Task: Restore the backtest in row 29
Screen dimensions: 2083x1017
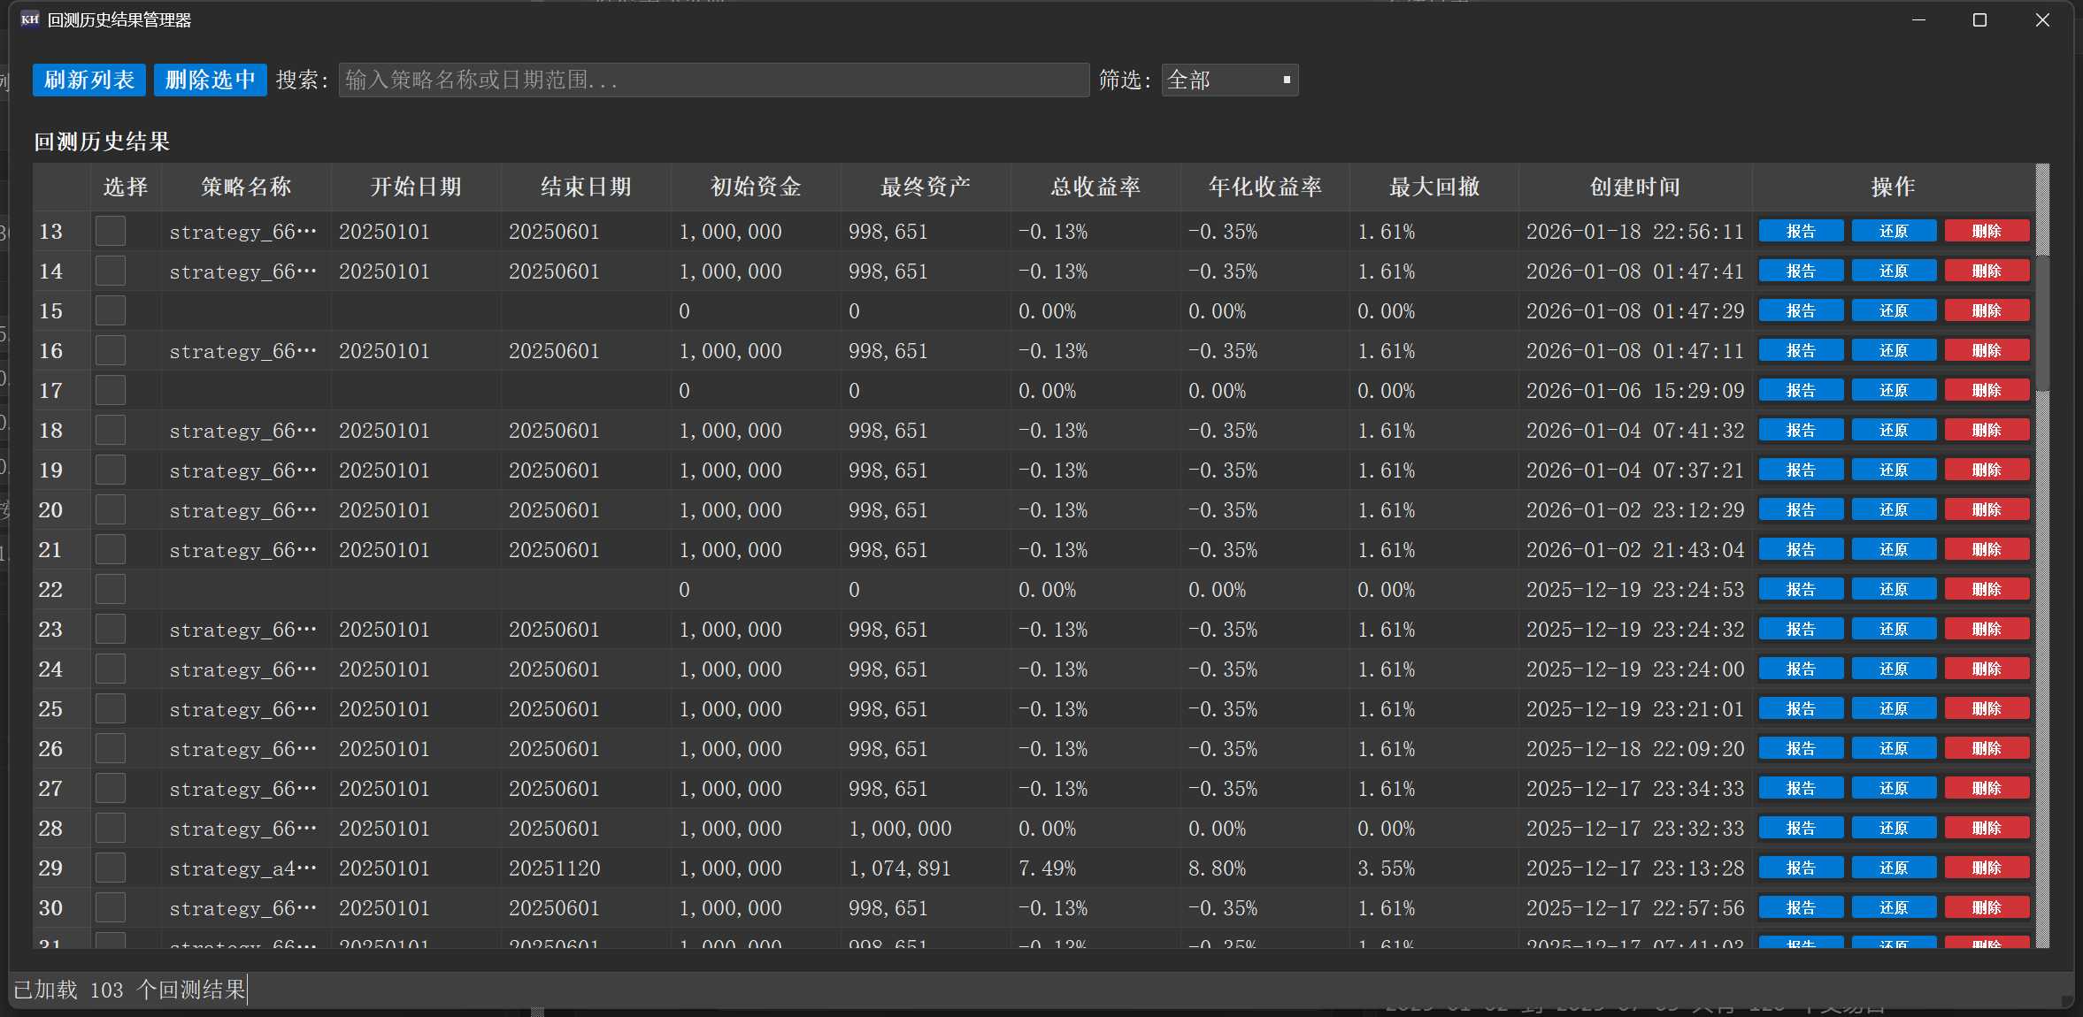Action: click(x=1893, y=868)
